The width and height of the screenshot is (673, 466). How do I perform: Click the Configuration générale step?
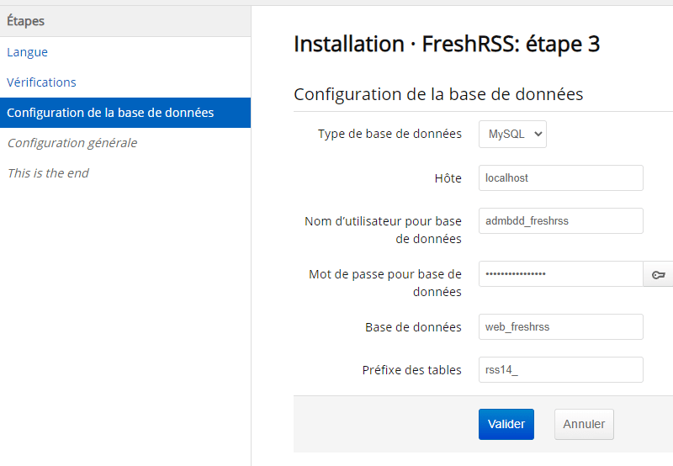click(72, 143)
